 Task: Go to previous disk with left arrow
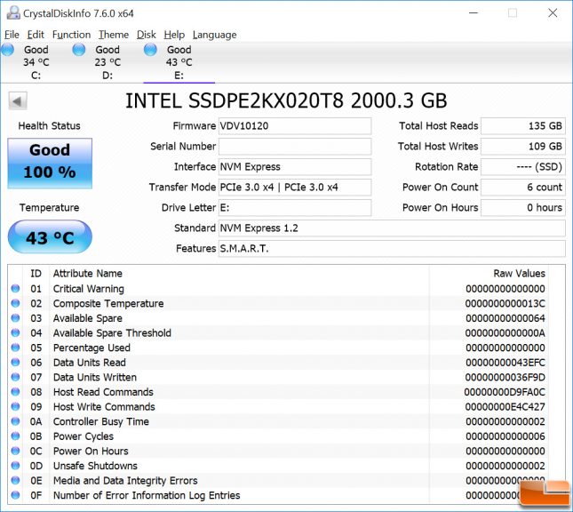18,101
